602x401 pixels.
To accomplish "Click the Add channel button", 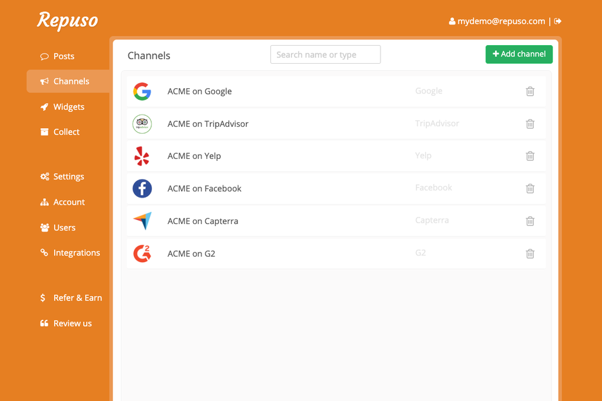I will click(519, 54).
